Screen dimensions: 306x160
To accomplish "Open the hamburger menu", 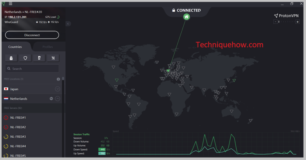I will click(10, 4).
